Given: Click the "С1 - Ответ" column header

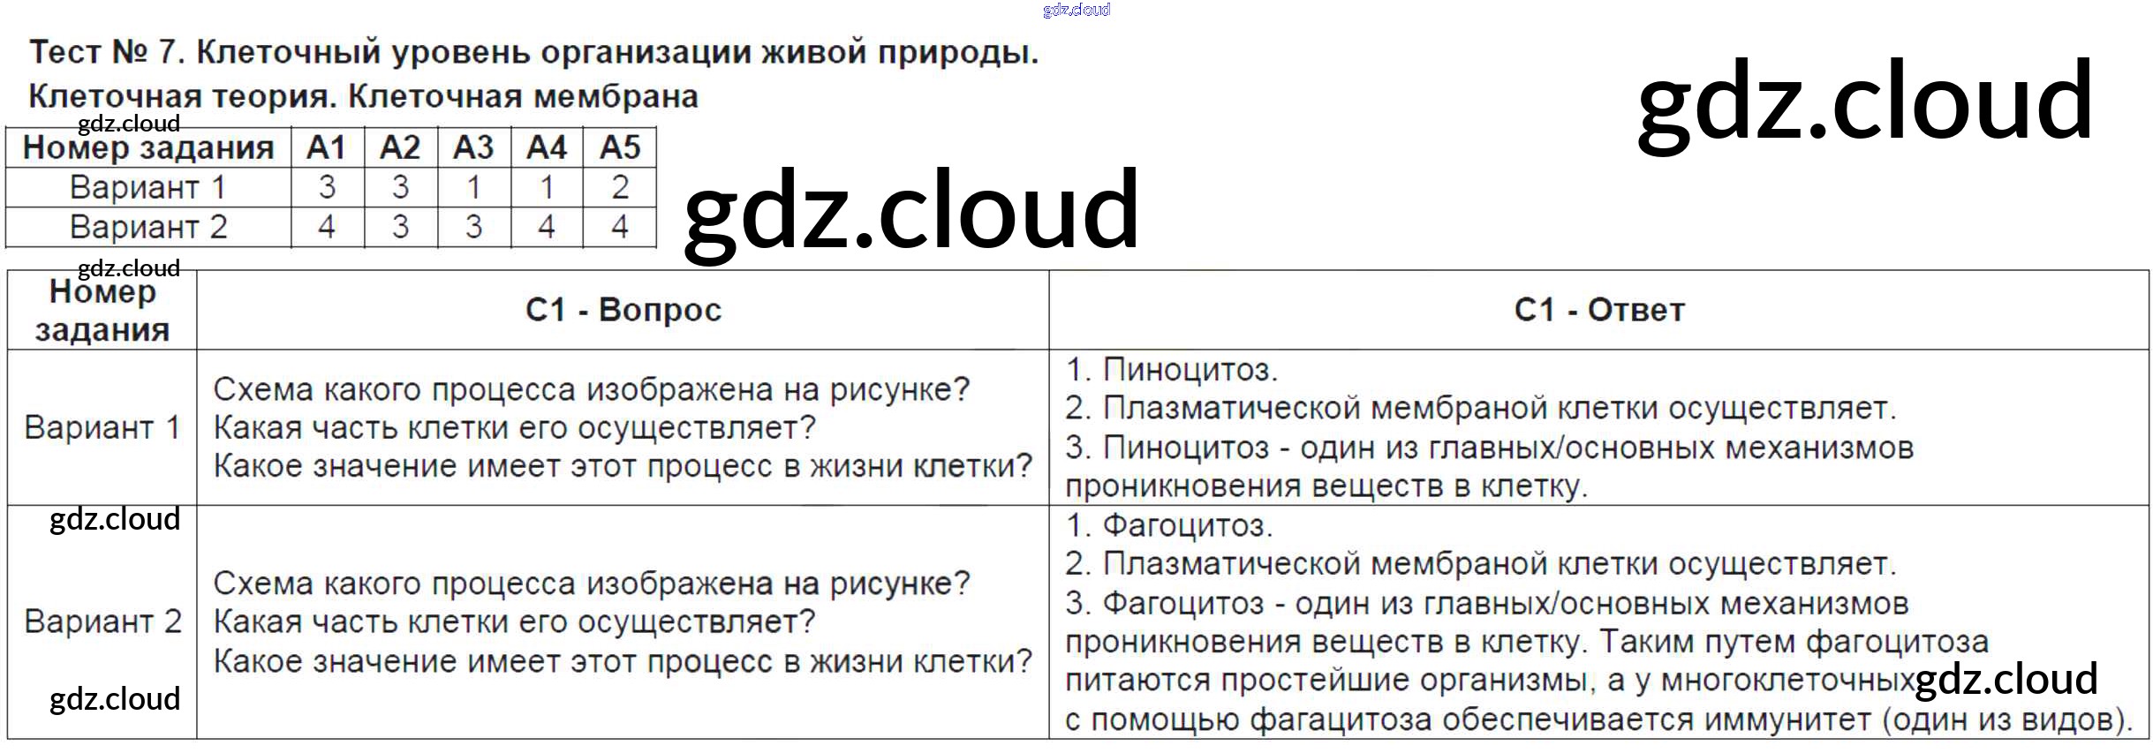Looking at the screenshot, I should 1598,310.
